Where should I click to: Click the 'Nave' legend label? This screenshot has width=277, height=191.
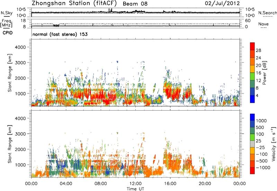click(x=263, y=24)
